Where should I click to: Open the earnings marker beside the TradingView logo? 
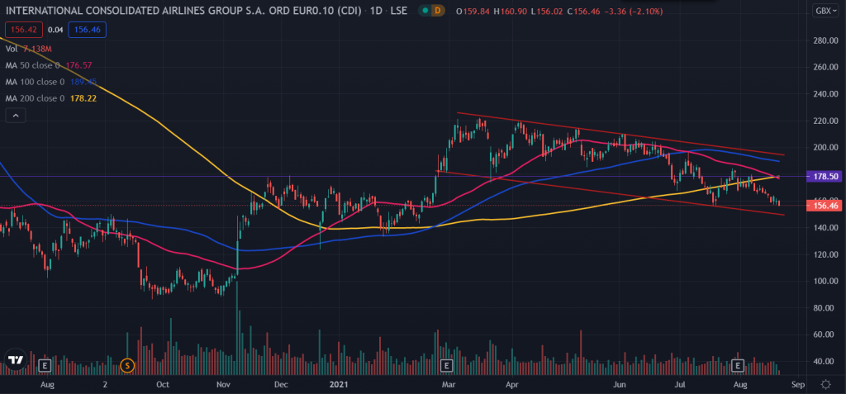[x=45, y=366]
